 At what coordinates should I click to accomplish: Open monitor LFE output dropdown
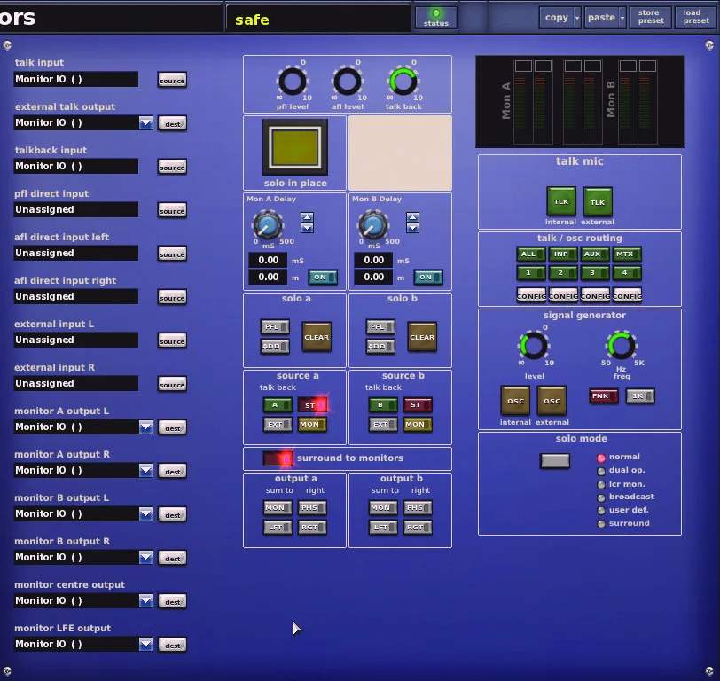(146, 645)
